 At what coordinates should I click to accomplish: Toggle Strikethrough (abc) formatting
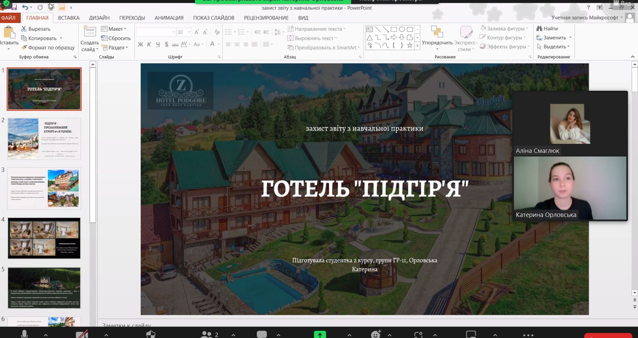175,44
